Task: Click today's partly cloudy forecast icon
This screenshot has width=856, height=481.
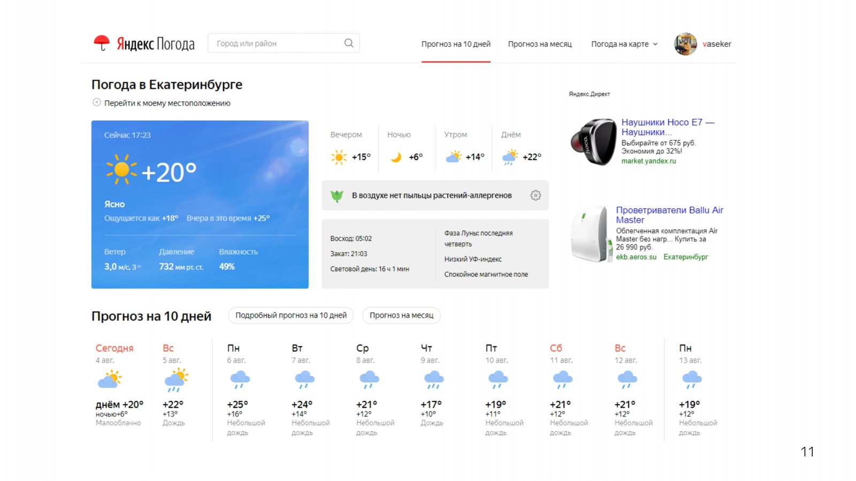Action: pos(110,379)
